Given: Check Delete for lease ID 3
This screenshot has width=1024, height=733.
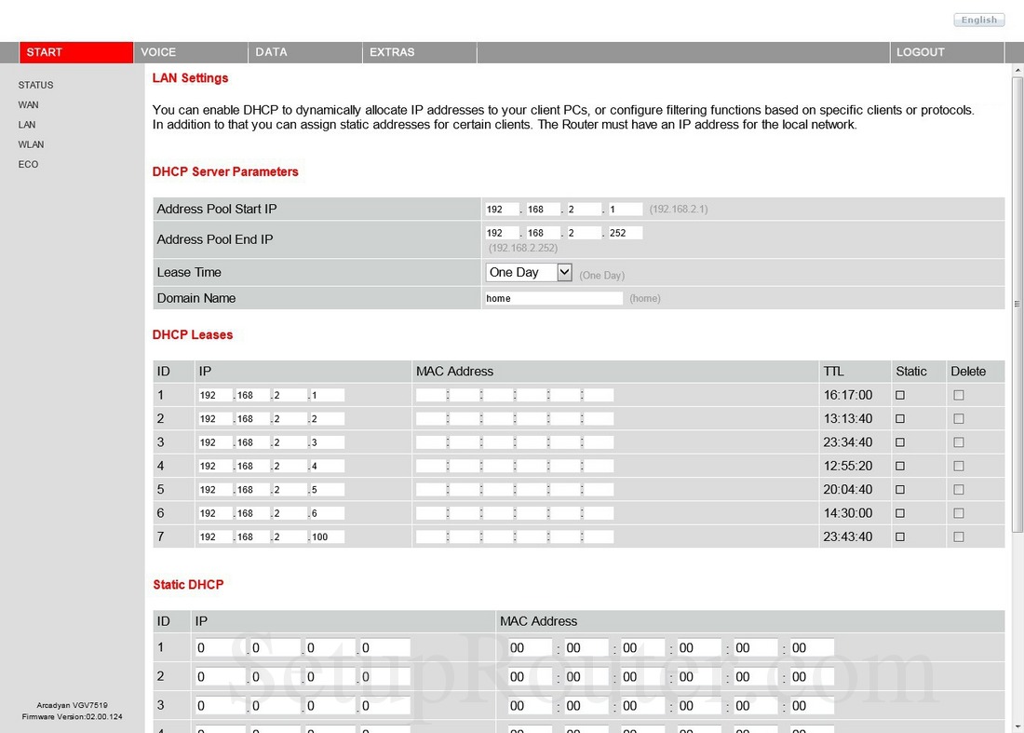Looking at the screenshot, I should click(959, 442).
